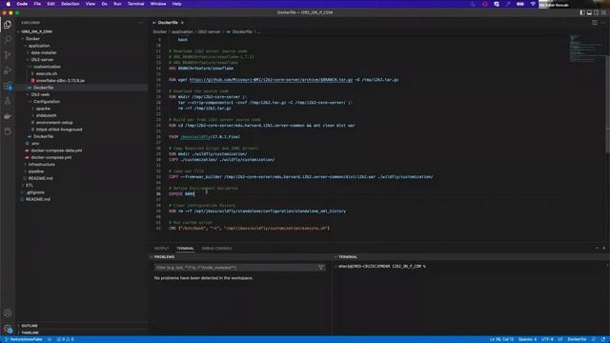The height and width of the screenshot is (343, 610).
Task: Click the Explorer panel more actions ellipsis
Action: coord(141,23)
